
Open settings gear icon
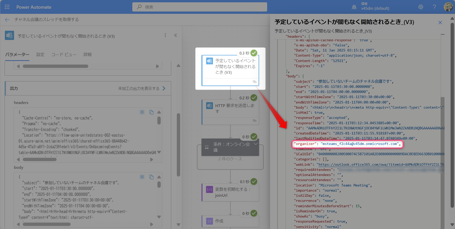point(421,7)
